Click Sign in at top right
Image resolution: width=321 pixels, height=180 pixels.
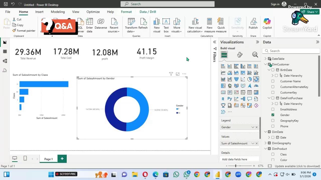pyautogui.click(x=275, y=4)
